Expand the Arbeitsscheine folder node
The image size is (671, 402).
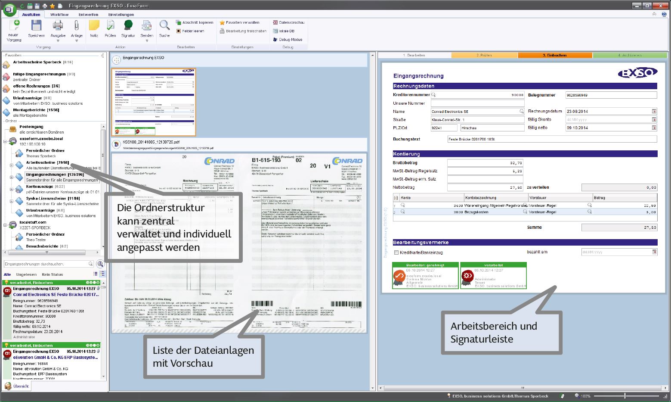tap(12, 165)
